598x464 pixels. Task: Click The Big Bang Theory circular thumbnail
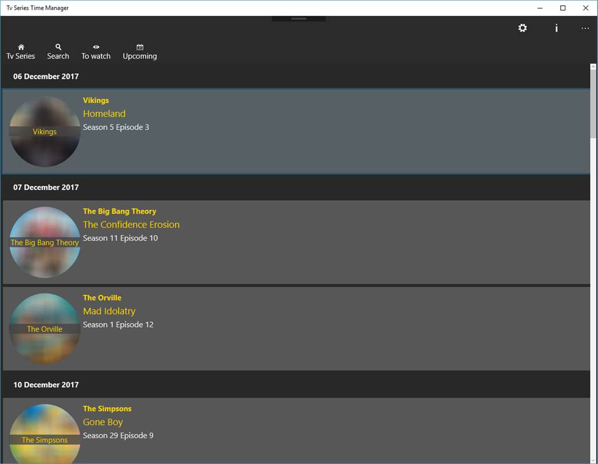45,242
